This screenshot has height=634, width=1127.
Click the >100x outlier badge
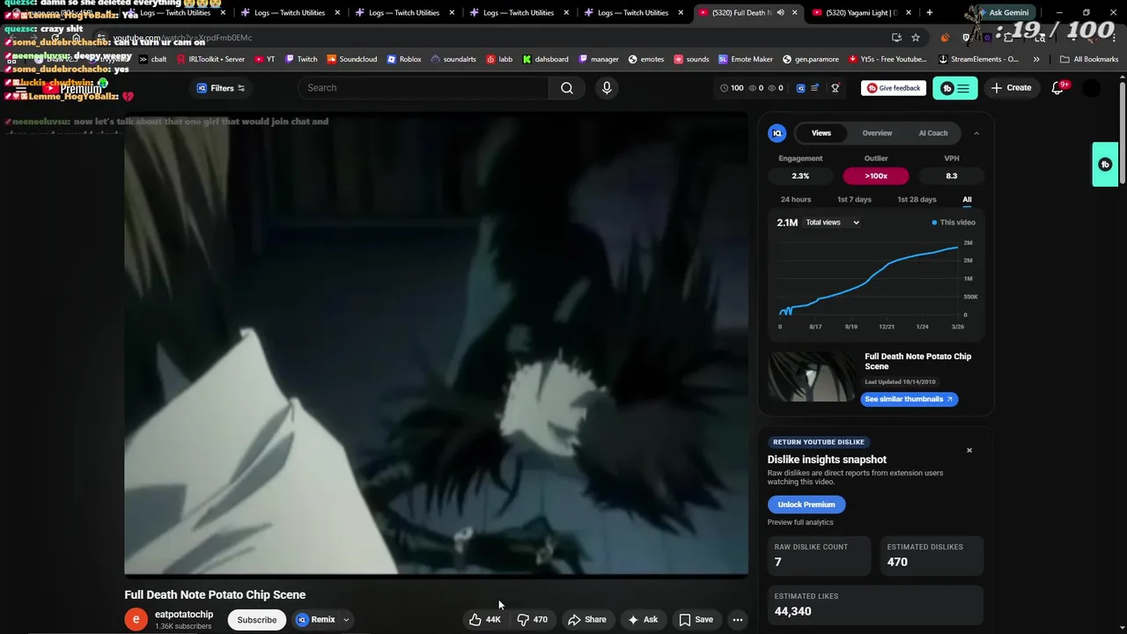coord(876,176)
